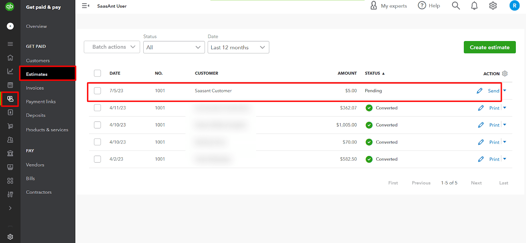Expand action arrow for $362.07 row

pos(505,108)
